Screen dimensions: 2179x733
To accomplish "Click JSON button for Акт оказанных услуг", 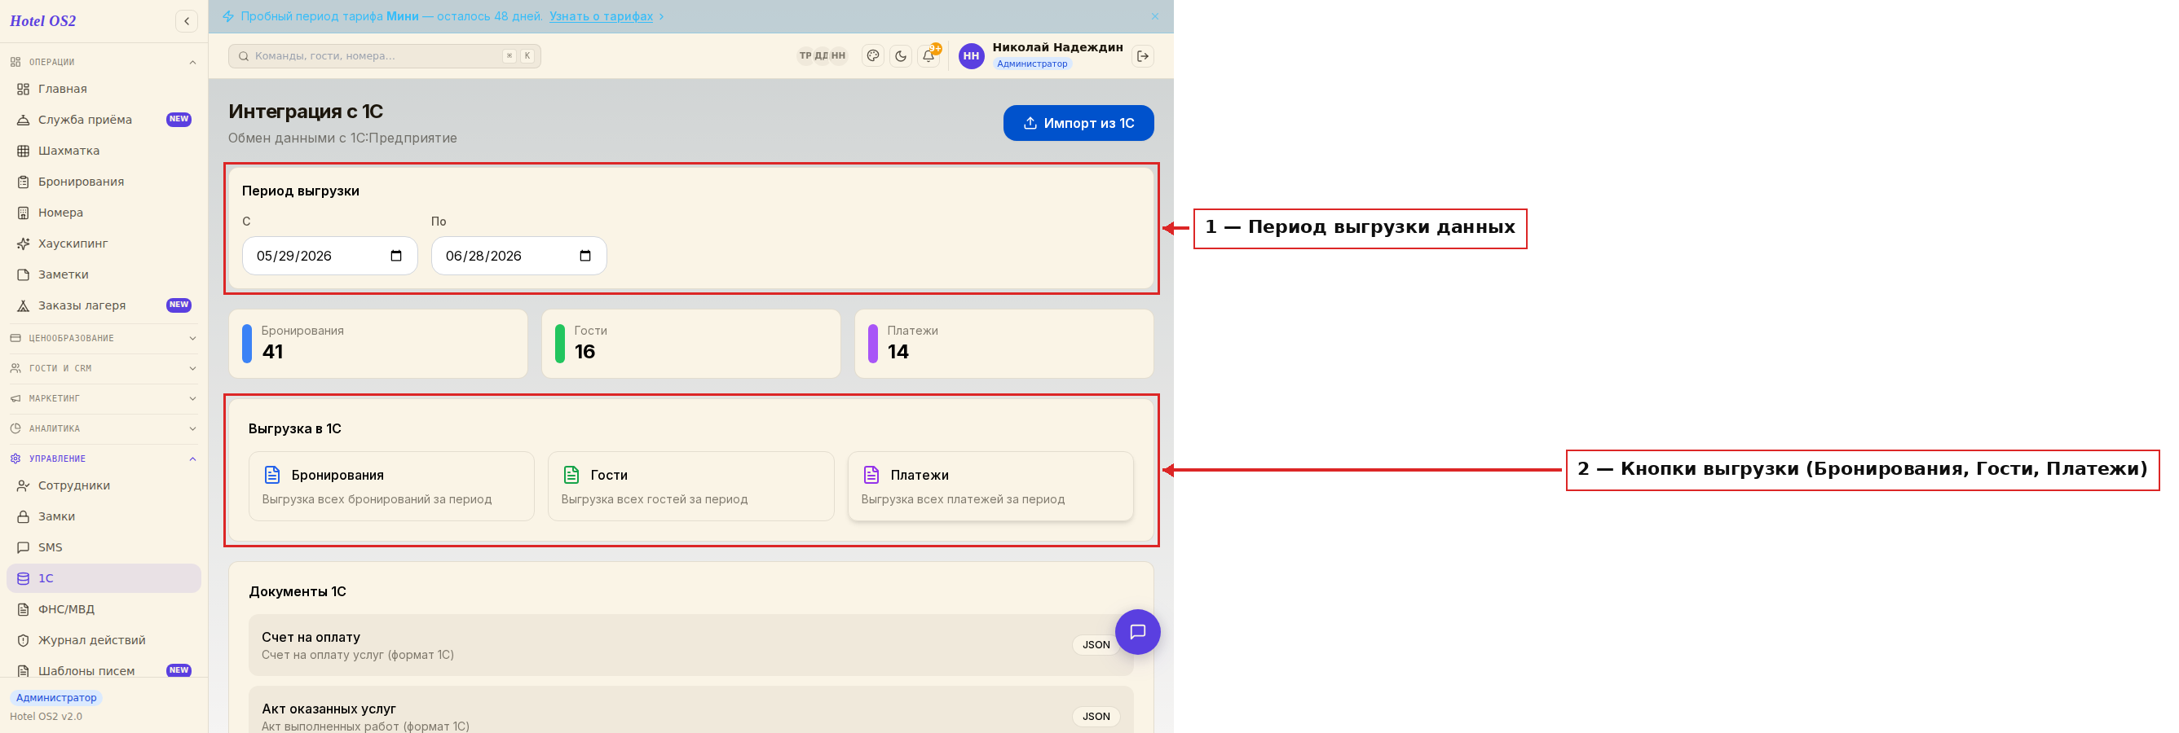I will coord(1096,716).
